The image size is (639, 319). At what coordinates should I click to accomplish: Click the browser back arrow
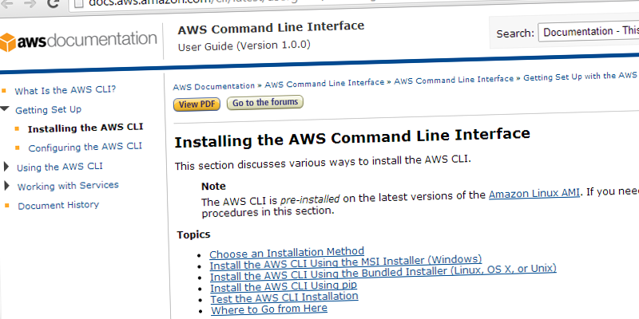coord(8,3)
